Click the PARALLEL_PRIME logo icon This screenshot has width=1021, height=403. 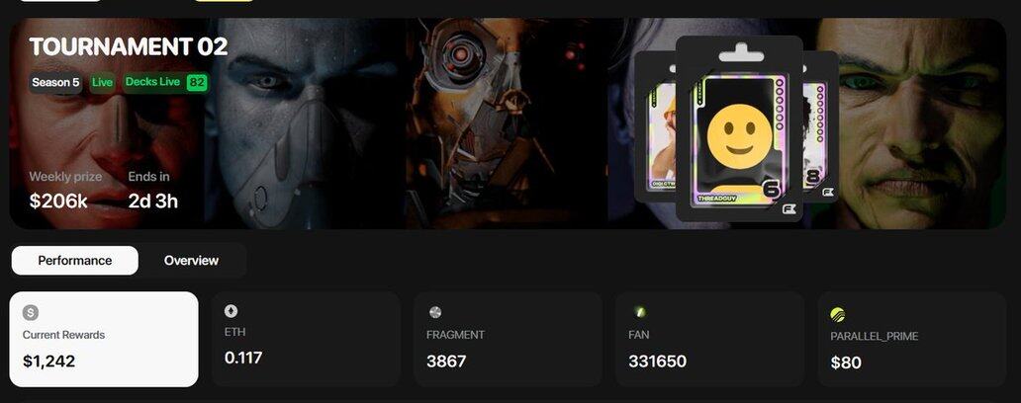(838, 315)
